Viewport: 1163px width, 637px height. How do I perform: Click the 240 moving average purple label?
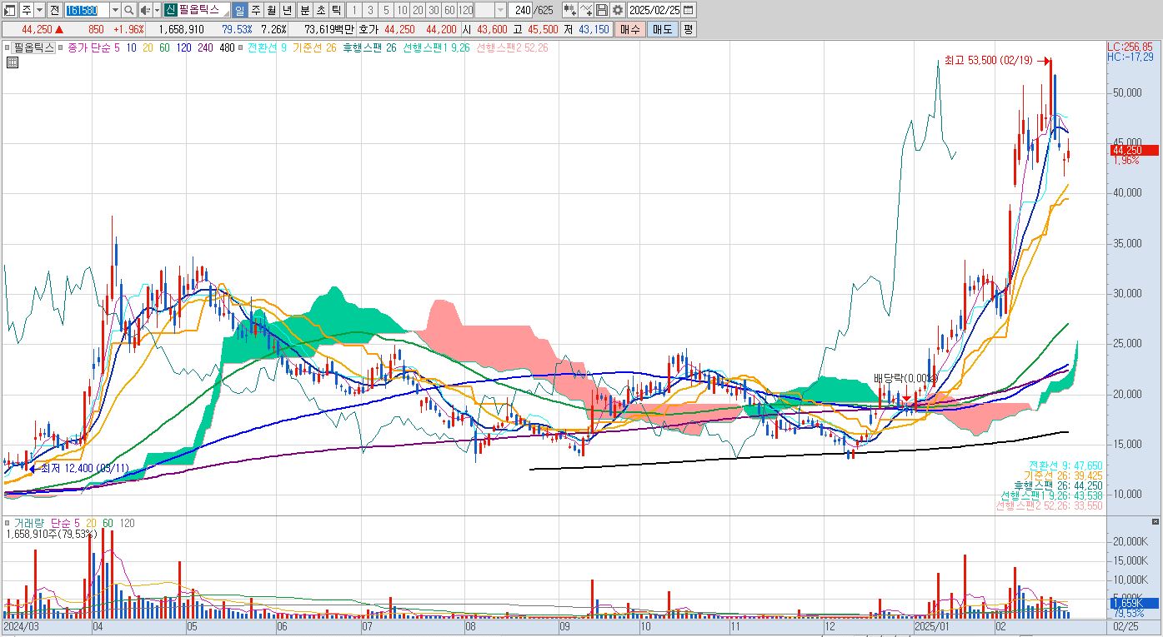(x=205, y=47)
